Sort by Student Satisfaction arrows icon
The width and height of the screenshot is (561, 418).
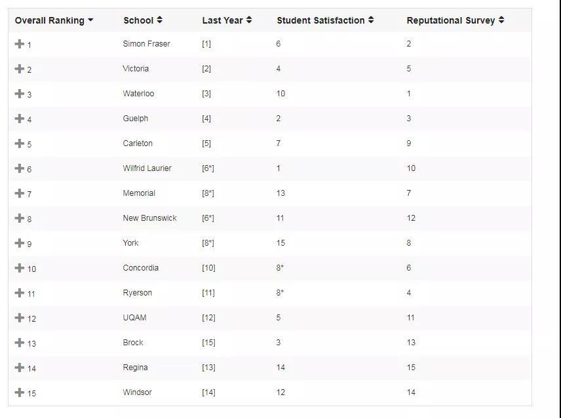371,20
